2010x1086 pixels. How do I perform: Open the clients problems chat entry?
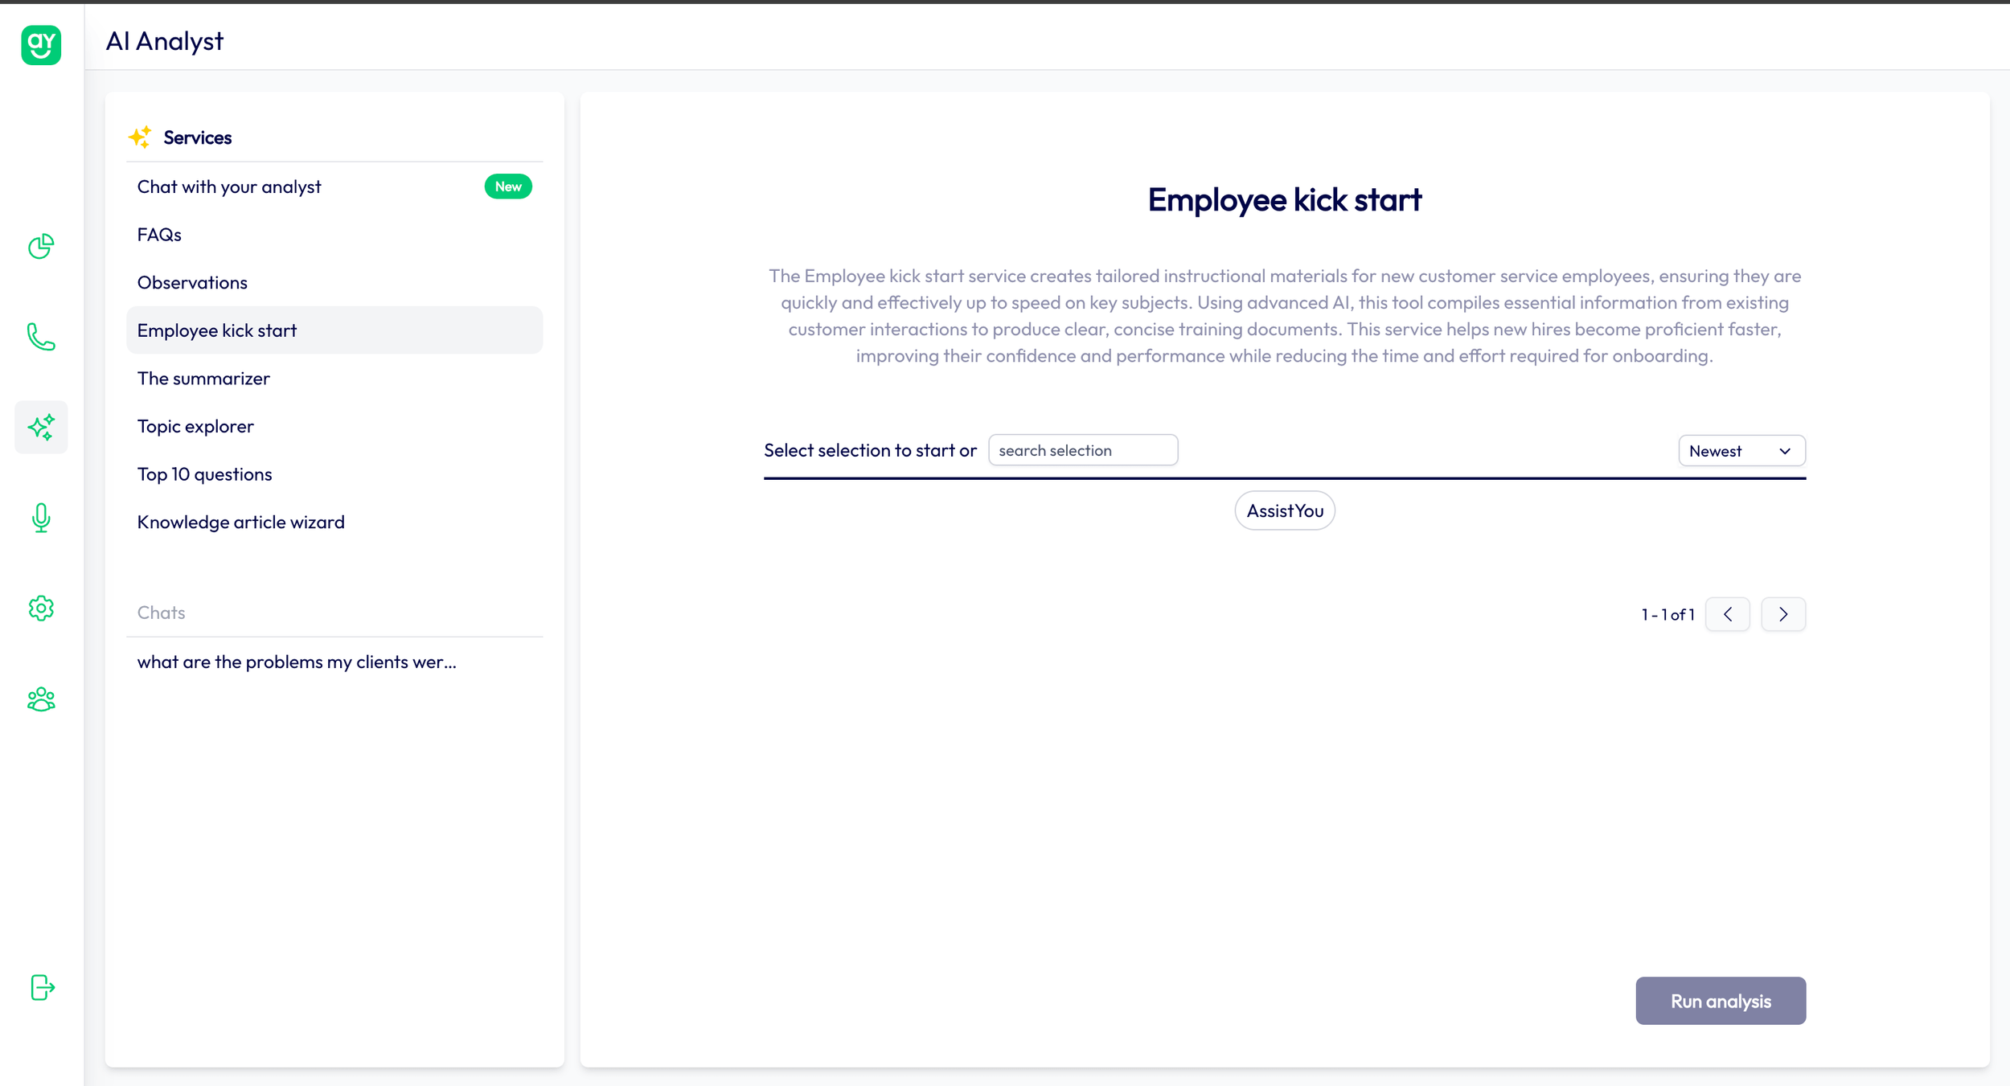coord(297,662)
